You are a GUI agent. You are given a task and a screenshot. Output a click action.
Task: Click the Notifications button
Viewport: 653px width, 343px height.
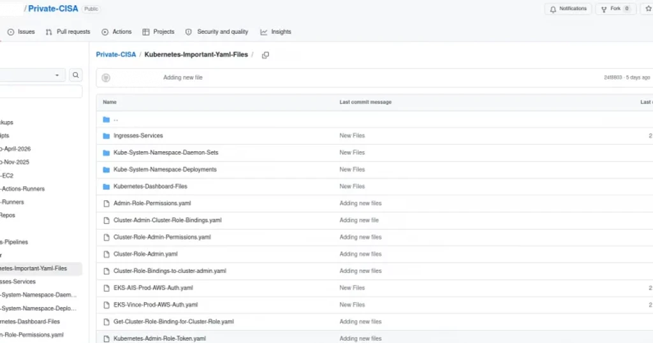(x=568, y=9)
